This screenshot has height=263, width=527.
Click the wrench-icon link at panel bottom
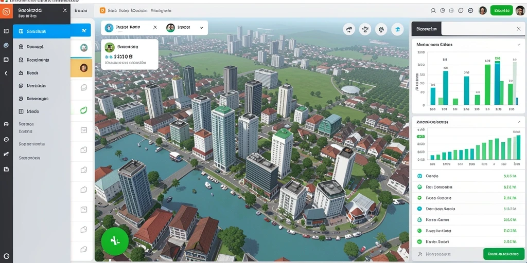point(434,254)
